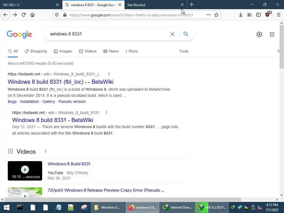This screenshot has width=284, height=213.
Task: Switch to Videos results
Action: tap(88, 51)
